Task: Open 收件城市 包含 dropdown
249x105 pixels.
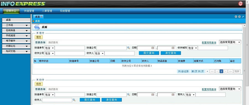Action: 193,48
